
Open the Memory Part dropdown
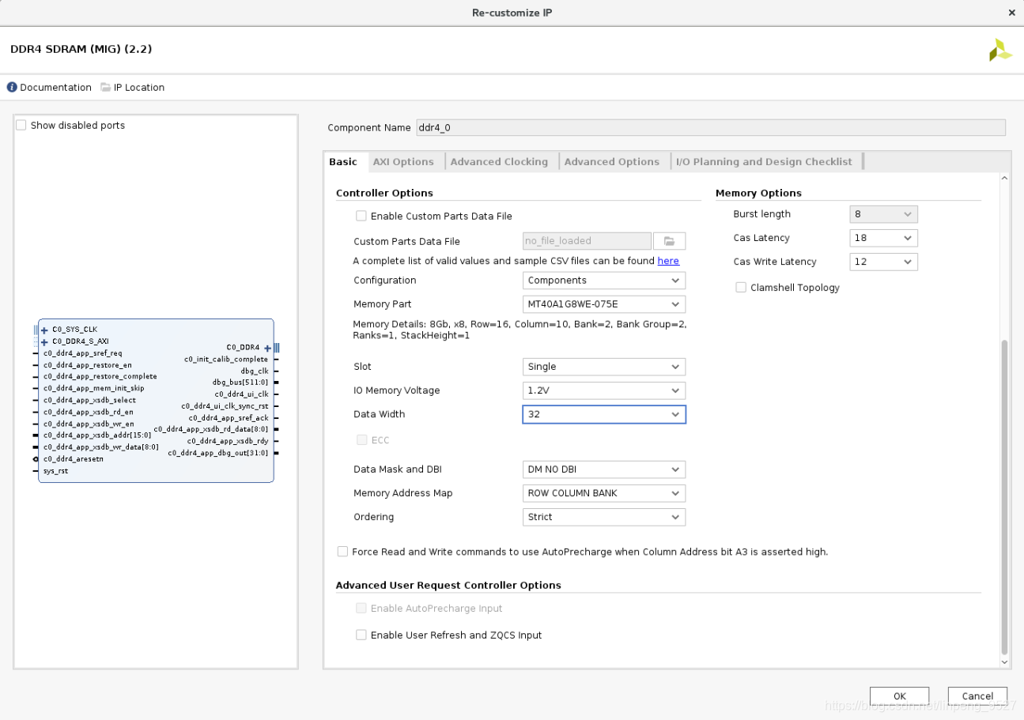604,304
